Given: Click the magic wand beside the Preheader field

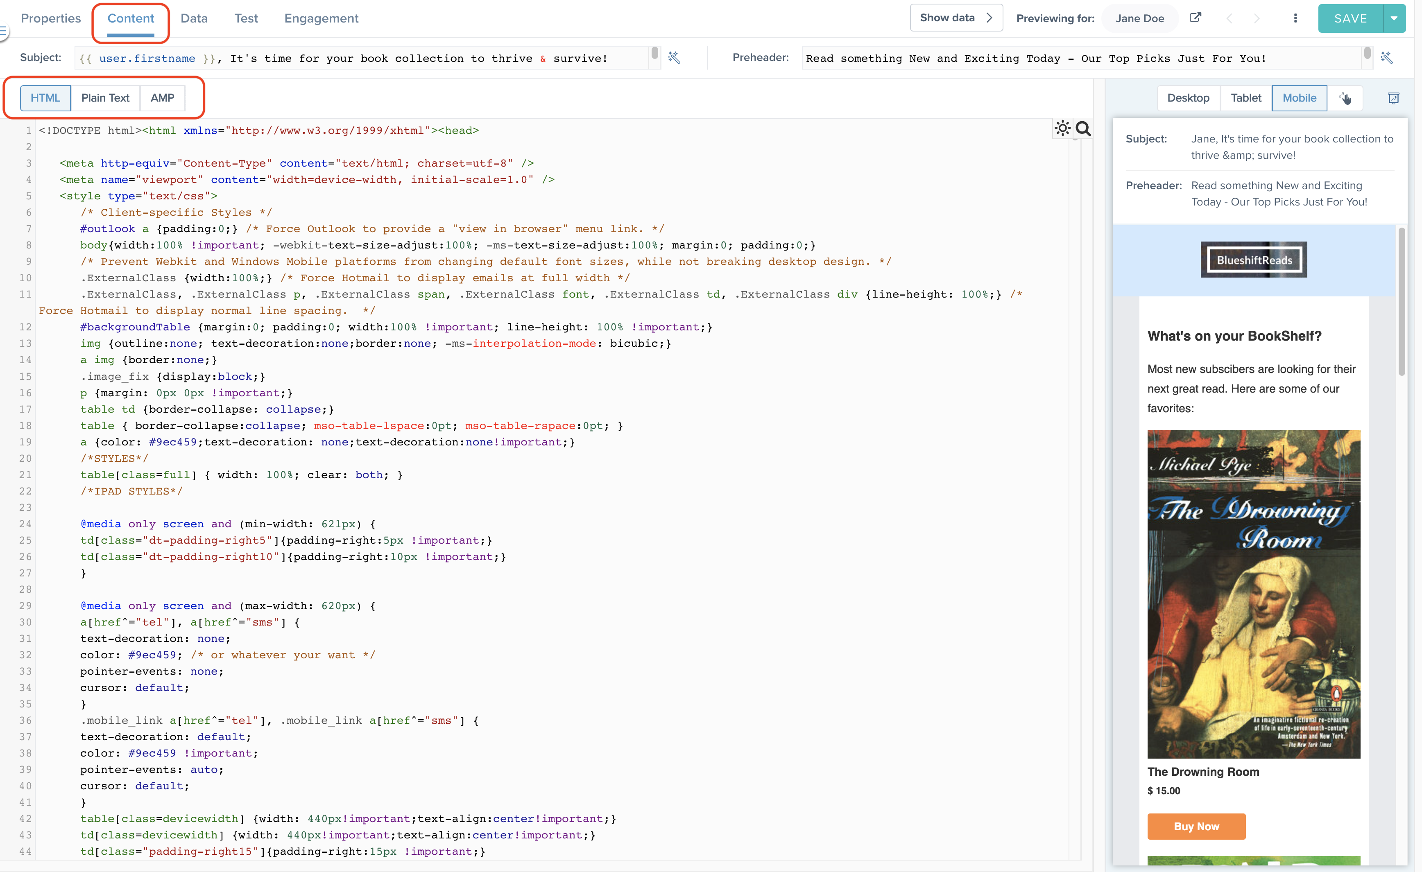Looking at the screenshot, I should pos(1387,58).
